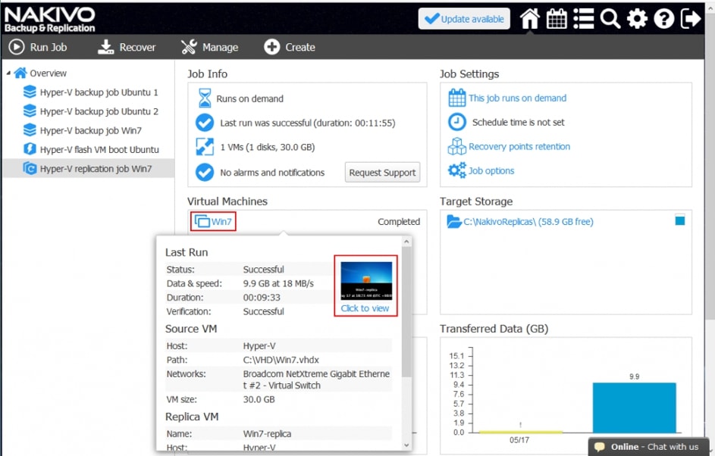The height and width of the screenshot is (456, 715).
Task: Open the Recover menu
Action: pos(127,47)
